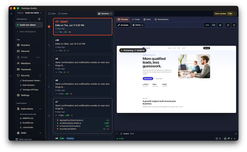Open the Settings gear item in sidebar

[23, 95]
